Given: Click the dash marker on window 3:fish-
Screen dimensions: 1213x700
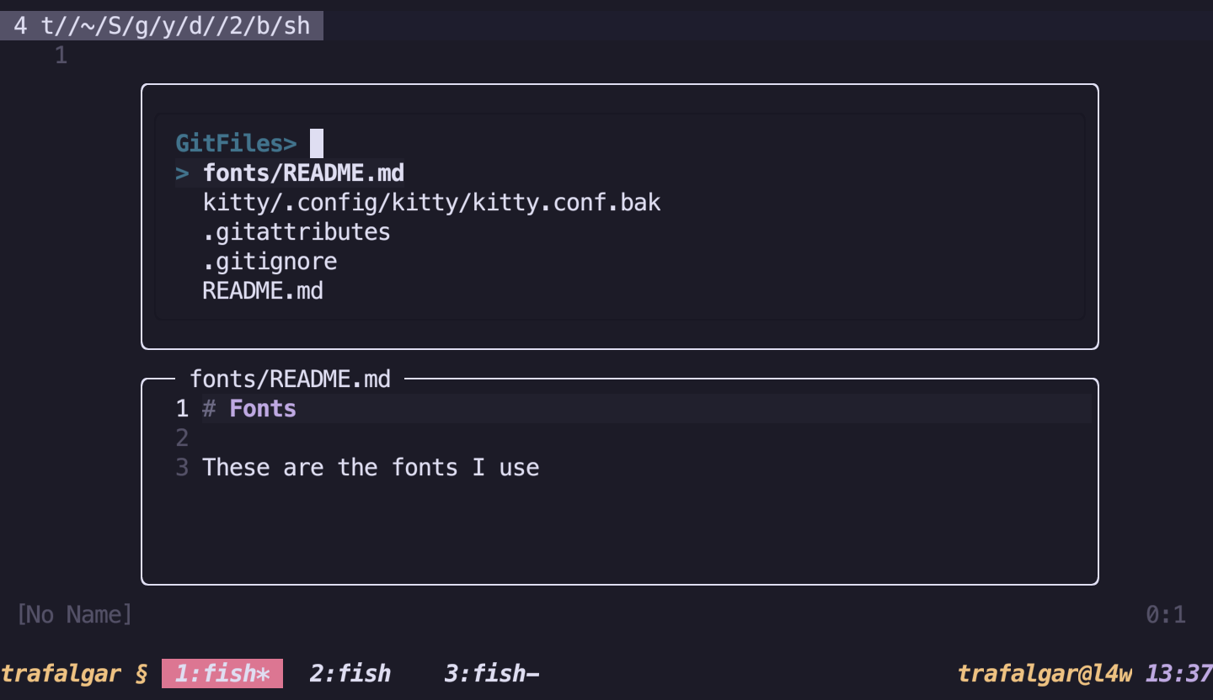Looking at the screenshot, I should coord(532,673).
